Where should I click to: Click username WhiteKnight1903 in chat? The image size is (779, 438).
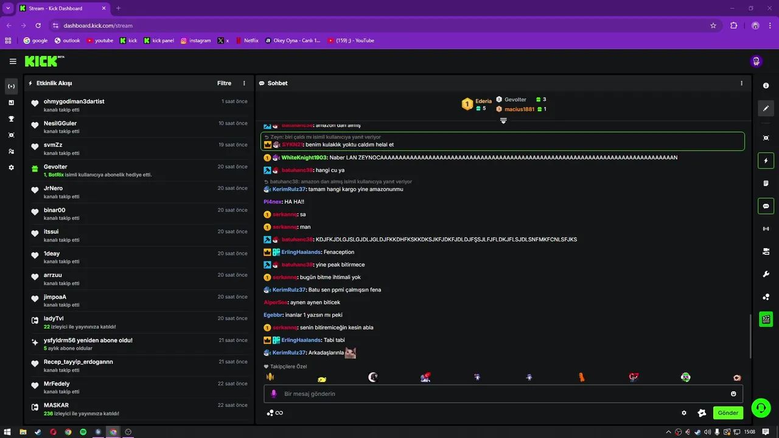coord(304,158)
